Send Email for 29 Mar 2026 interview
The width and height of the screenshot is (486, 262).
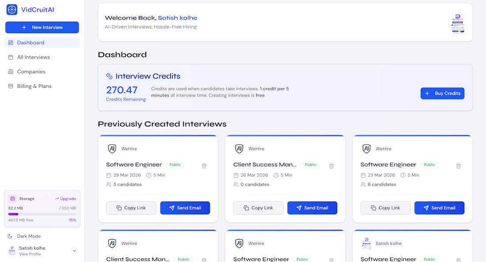tap(185, 208)
